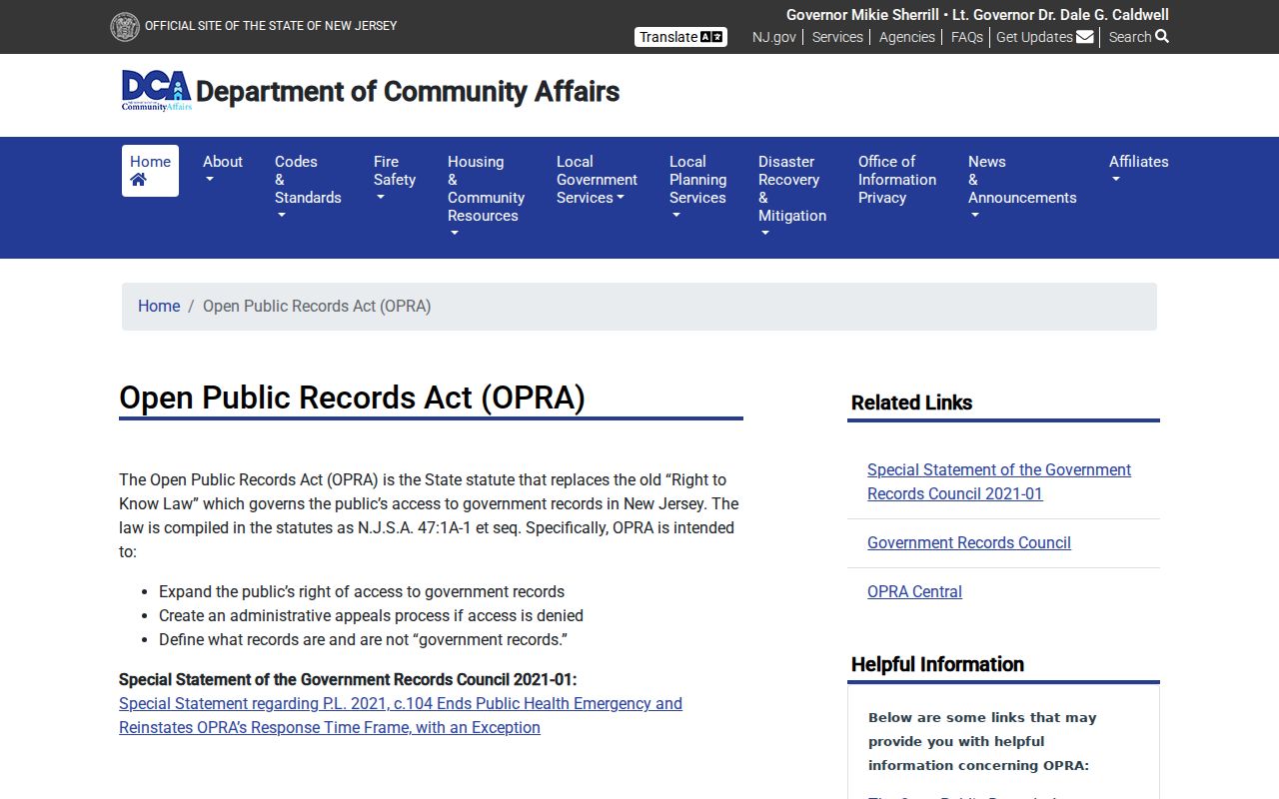Image resolution: width=1279 pixels, height=799 pixels.
Task: Open the Government Records Council link
Action: [969, 542]
